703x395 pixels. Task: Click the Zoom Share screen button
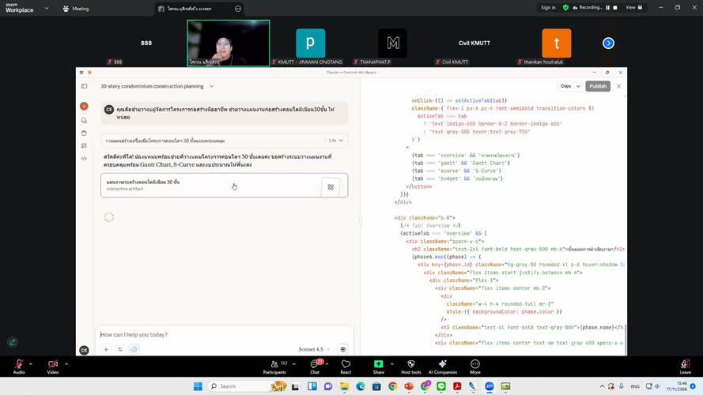click(x=378, y=367)
